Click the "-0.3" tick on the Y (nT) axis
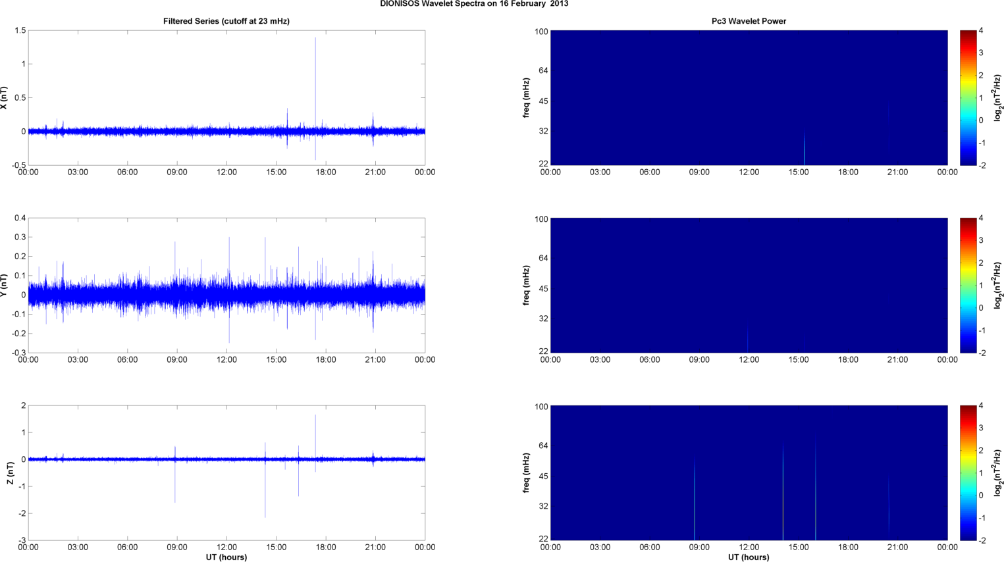Screen dimensions: 1004x562 click(x=18, y=353)
